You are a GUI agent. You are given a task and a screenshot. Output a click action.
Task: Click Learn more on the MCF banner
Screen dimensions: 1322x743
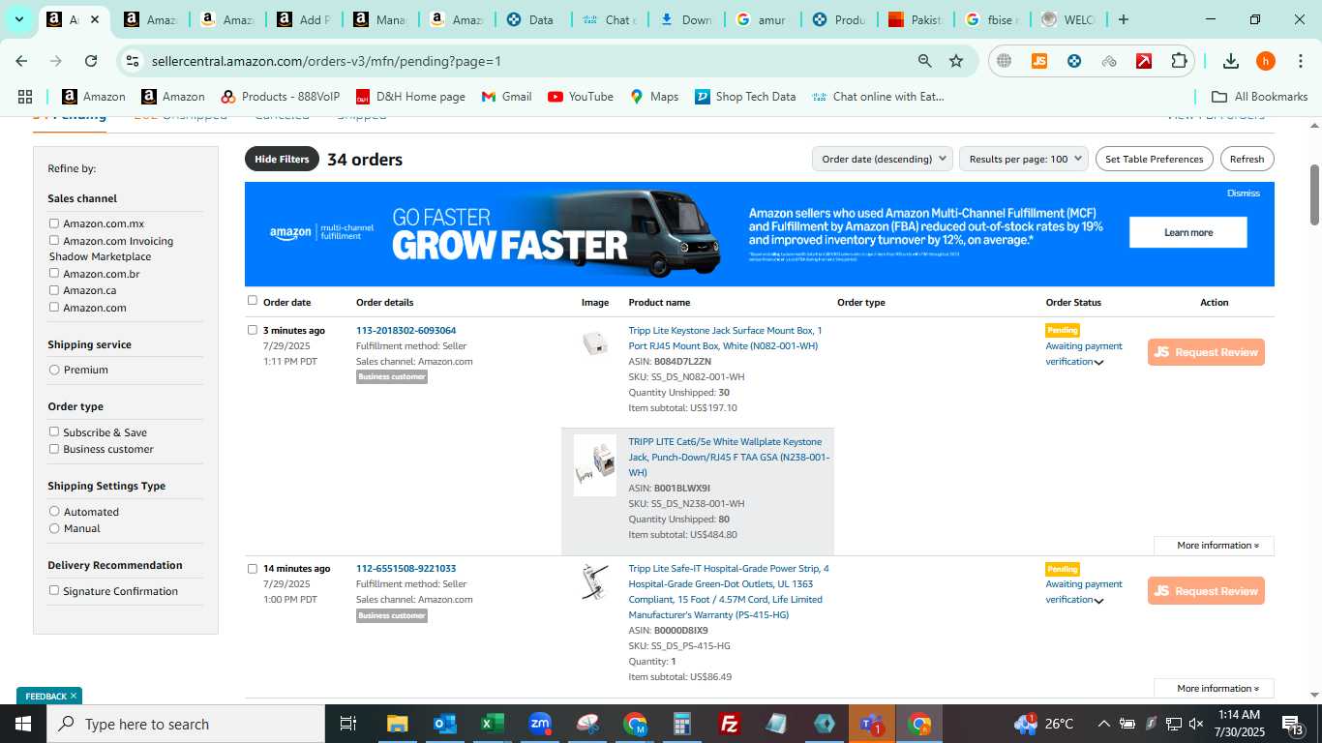pos(1187,232)
